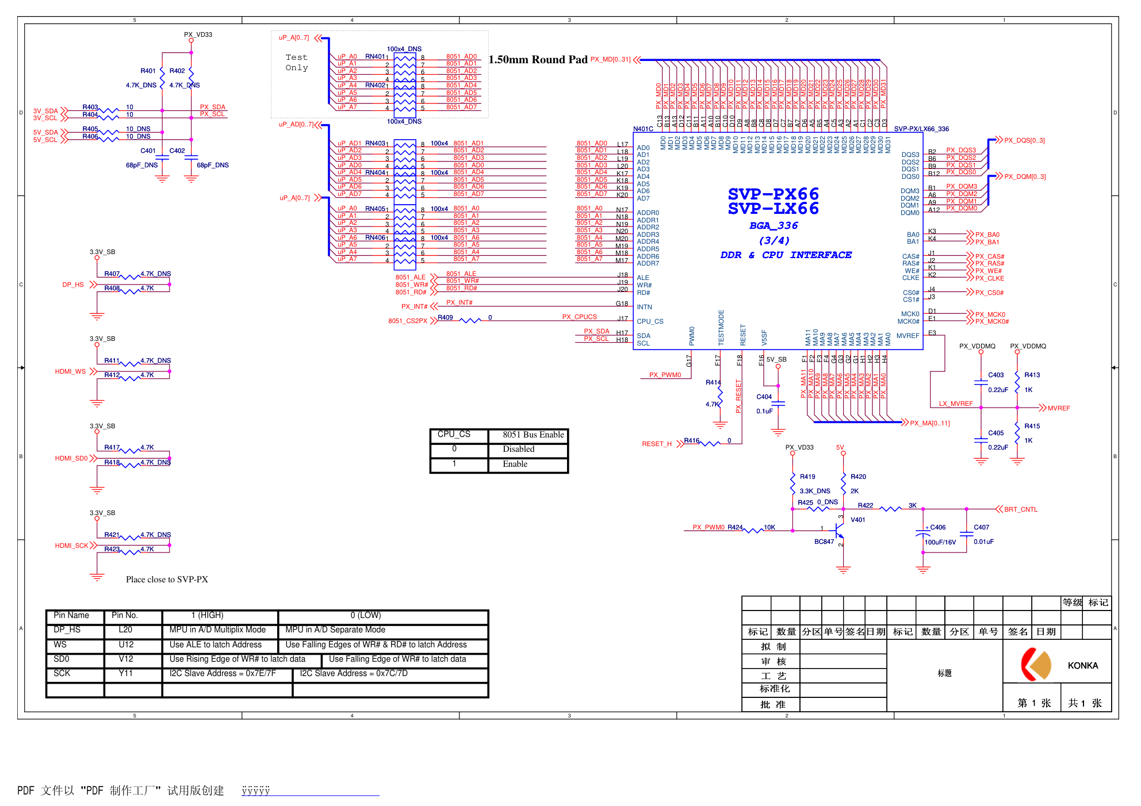Click 'I2C Slave Address = 0x7C/7D' cell
This screenshot has height=806, width=1141.
(354, 673)
